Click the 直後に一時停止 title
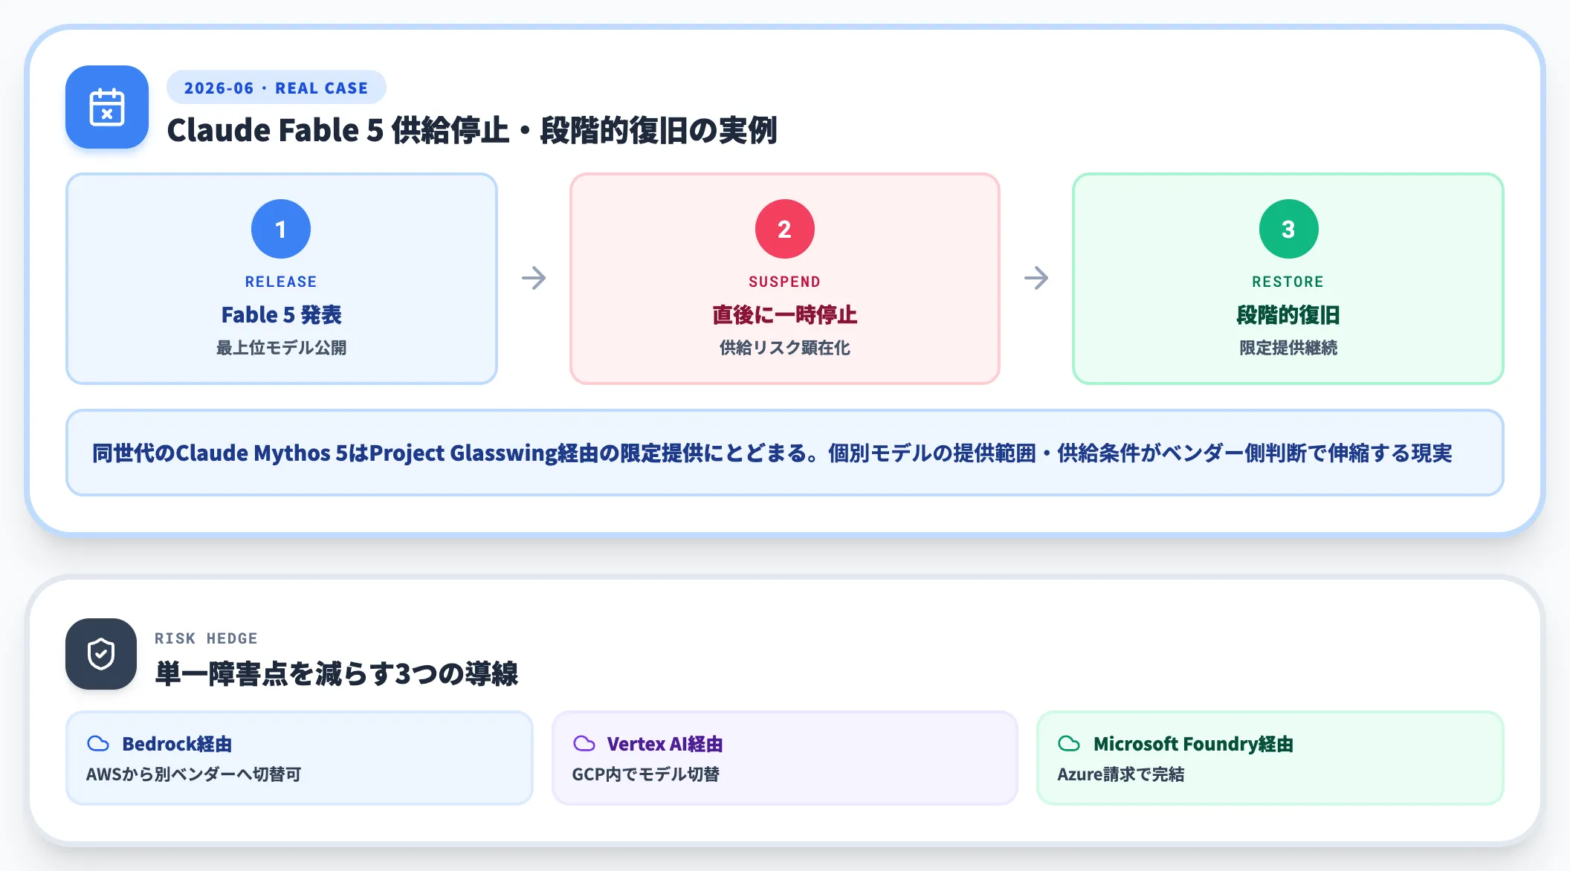This screenshot has width=1570, height=871. (785, 315)
